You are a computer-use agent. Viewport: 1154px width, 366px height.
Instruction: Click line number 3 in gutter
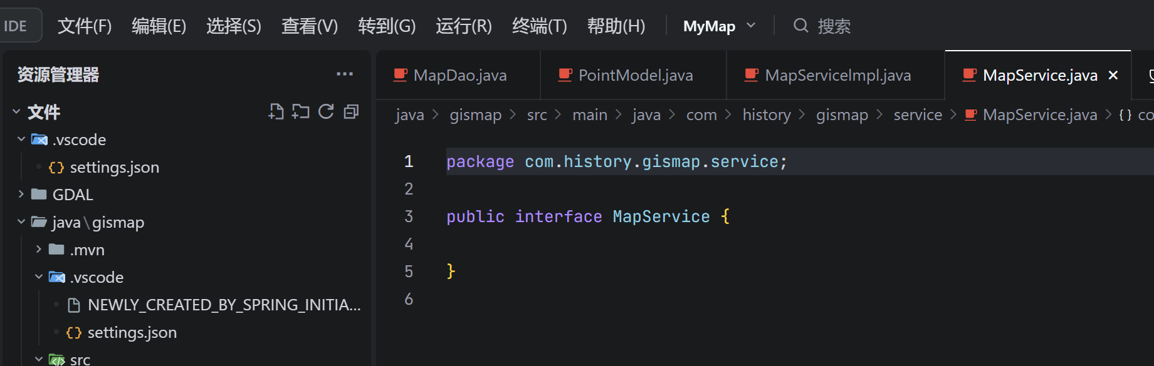(409, 216)
